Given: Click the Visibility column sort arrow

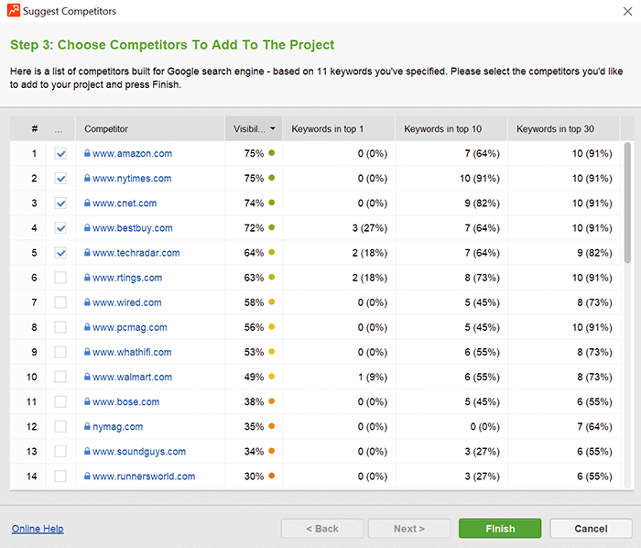Looking at the screenshot, I should click(x=273, y=129).
